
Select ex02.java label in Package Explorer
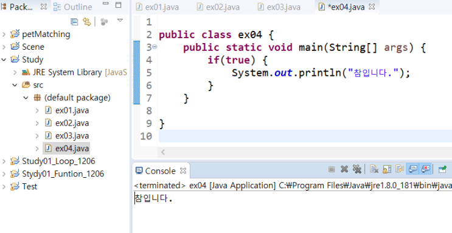point(72,123)
